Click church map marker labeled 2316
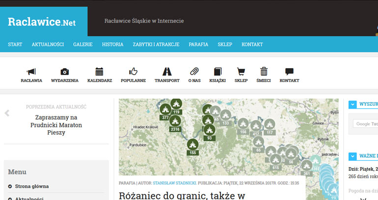The width and height of the screenshot is (378, 200). point(175,123)
